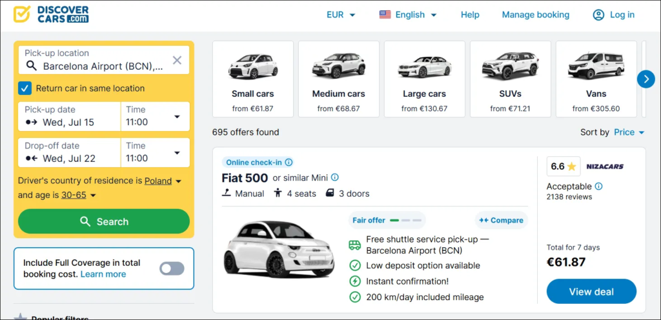
Task: Click the Compare button on Fiat 500
Action: (x=501, y=220)
